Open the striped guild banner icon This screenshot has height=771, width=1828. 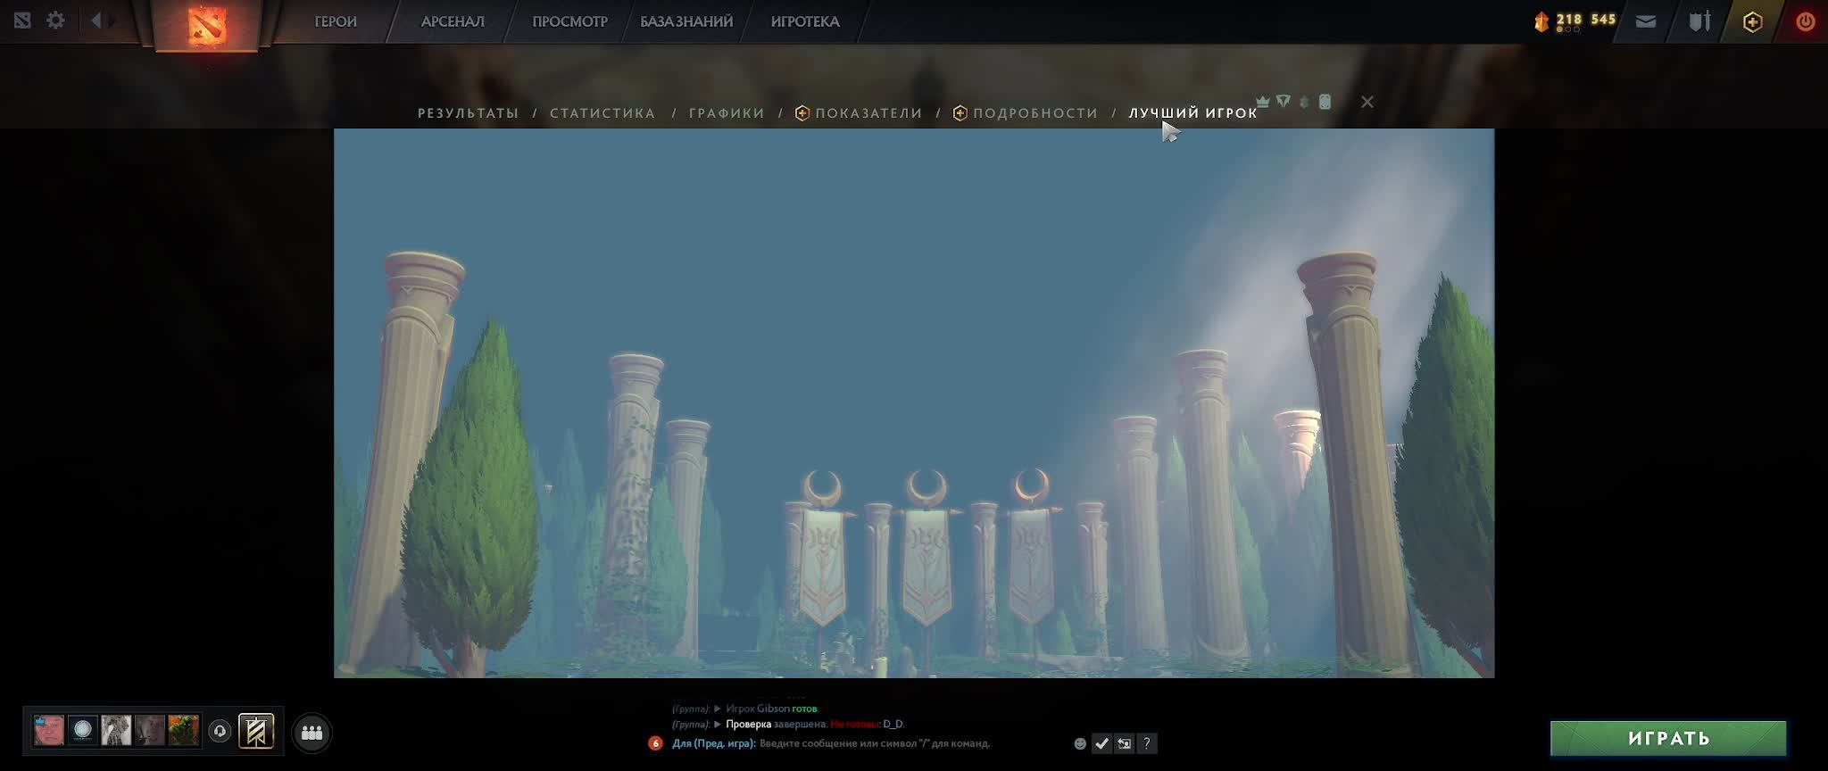coord(256,732)
